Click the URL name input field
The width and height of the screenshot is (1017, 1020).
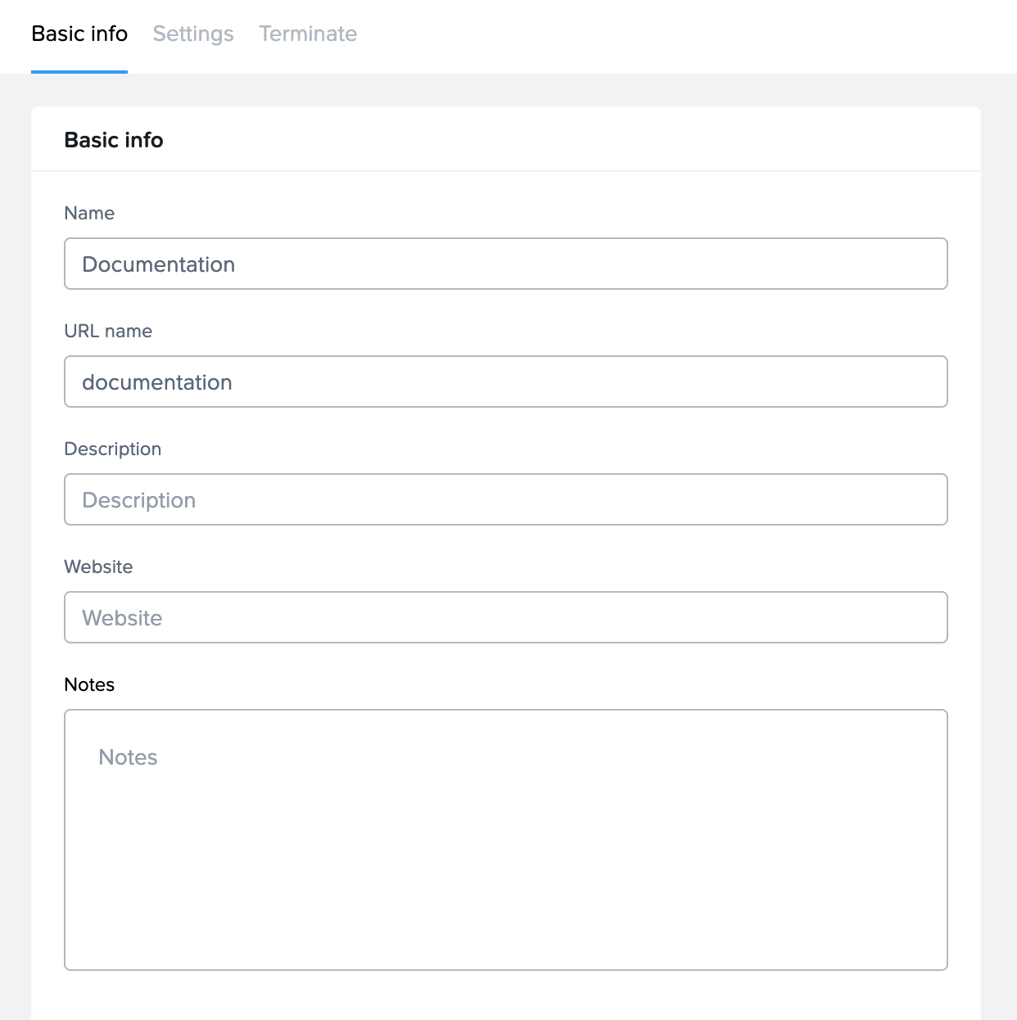505,381
